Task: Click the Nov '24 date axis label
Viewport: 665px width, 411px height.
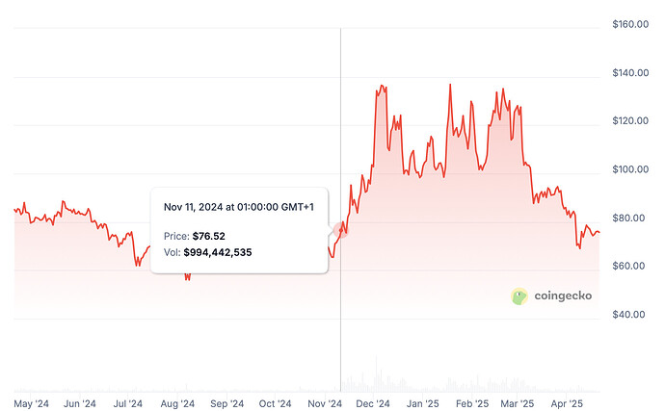Action: 325,404
